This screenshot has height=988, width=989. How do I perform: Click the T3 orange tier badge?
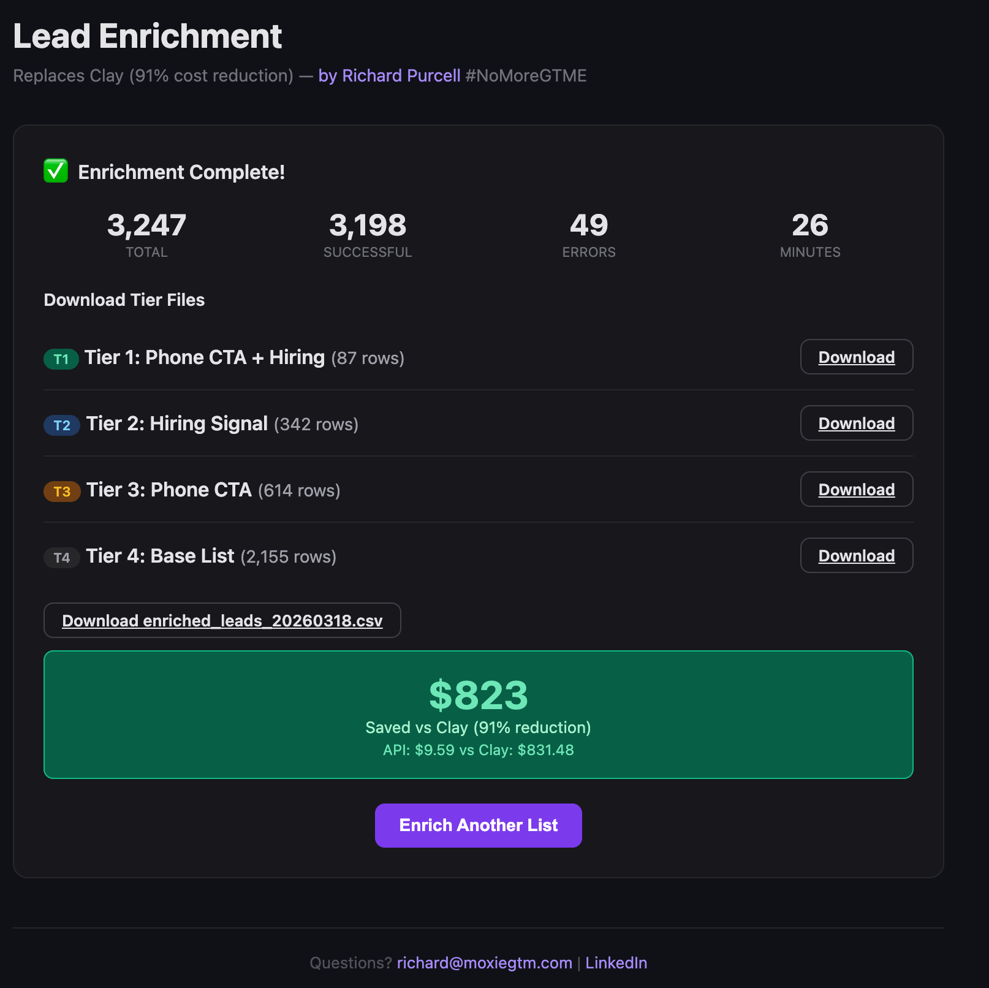[62, 492]
